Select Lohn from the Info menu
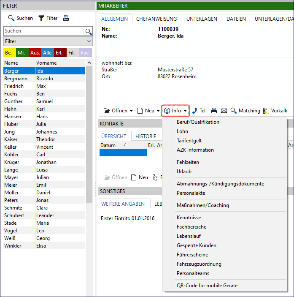This screenshot has width=294, height=297. (x=225, y=131)
